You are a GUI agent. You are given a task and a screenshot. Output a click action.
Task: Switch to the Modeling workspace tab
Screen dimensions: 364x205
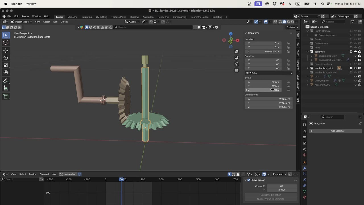click(73, 17)
